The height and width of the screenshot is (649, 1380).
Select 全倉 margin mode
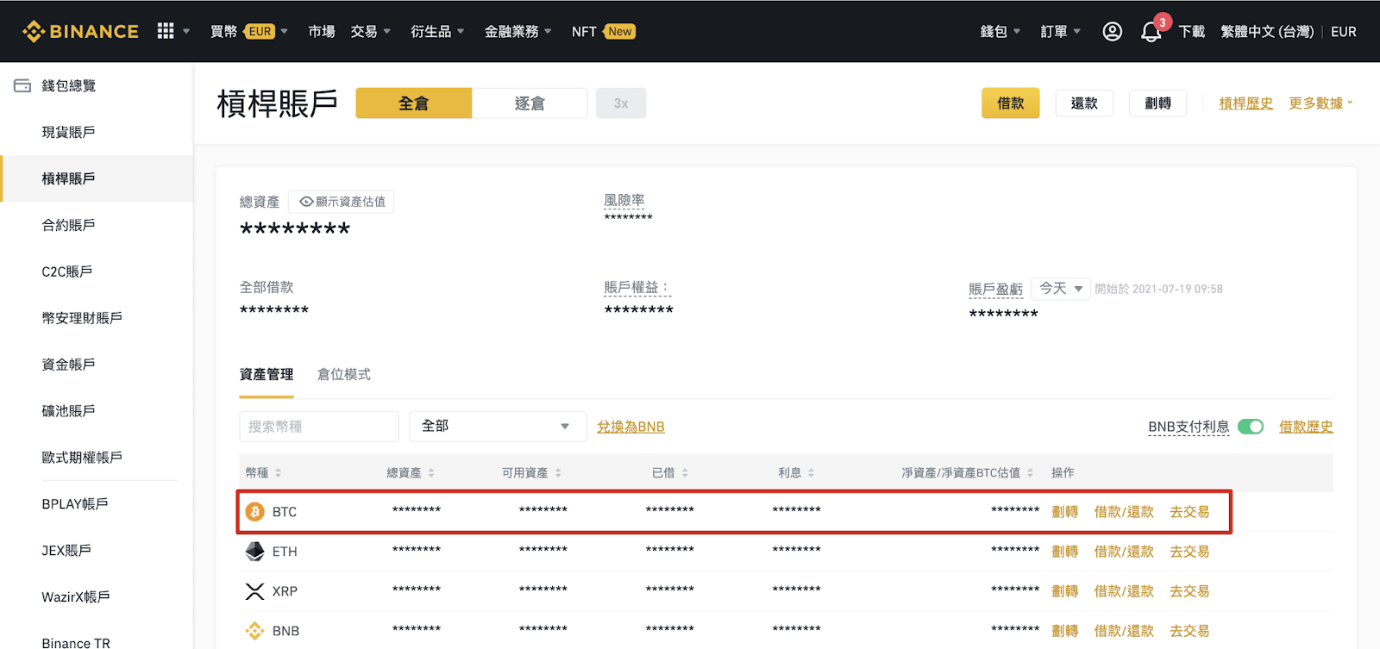point(413,103)
